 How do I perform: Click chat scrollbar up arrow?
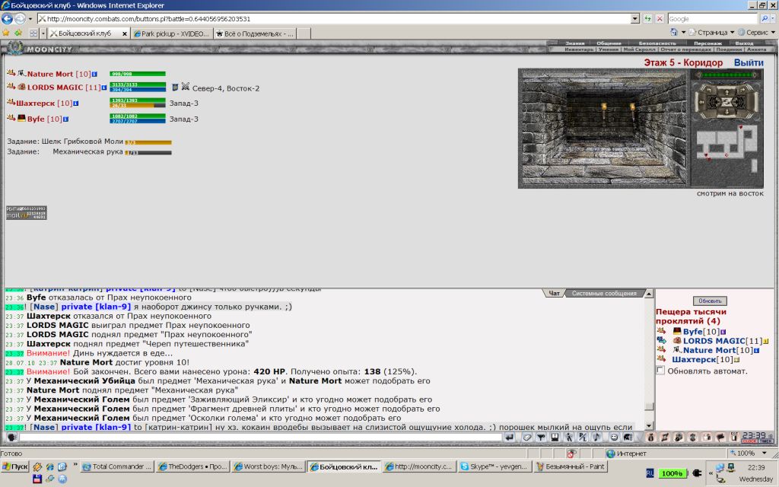coord(648,294)
